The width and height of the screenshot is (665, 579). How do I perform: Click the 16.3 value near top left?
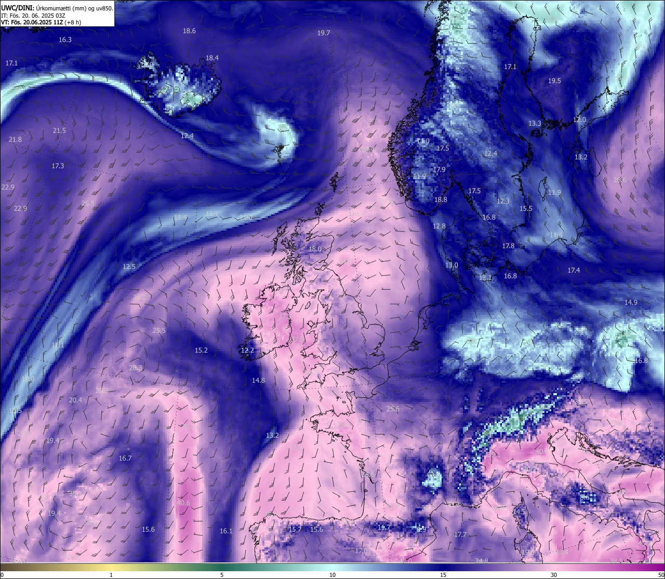click(x=65, y=39)
